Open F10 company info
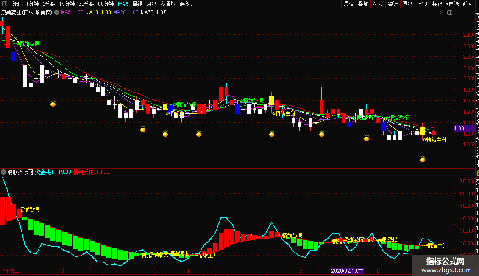Screen dimensions: 479x276 pos(423,4)
